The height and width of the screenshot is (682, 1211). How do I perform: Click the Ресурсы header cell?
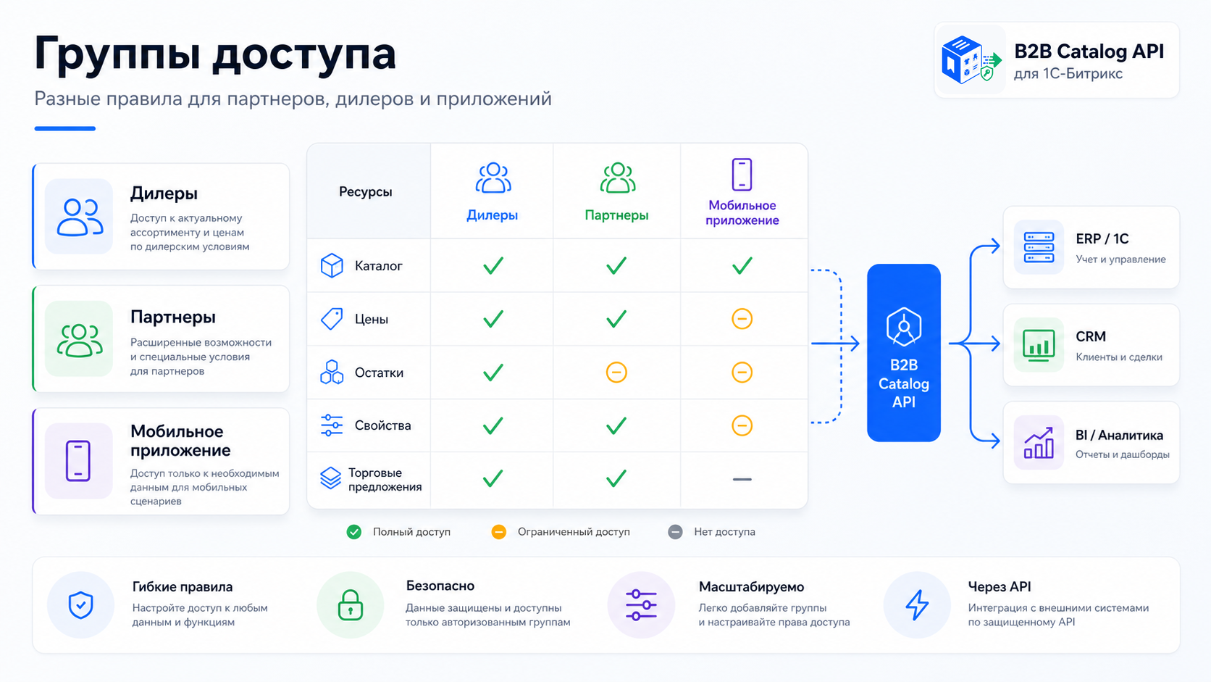click(369, 191)
